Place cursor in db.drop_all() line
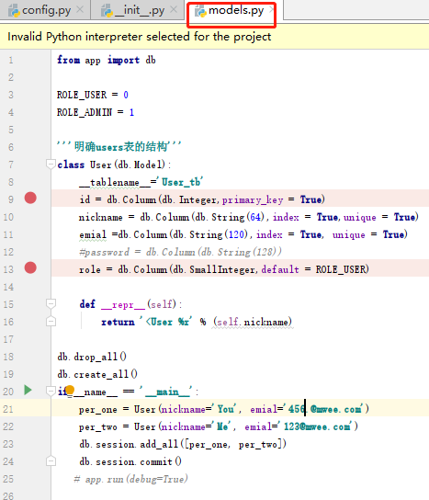The image size is (429, 500). (92, 357)
